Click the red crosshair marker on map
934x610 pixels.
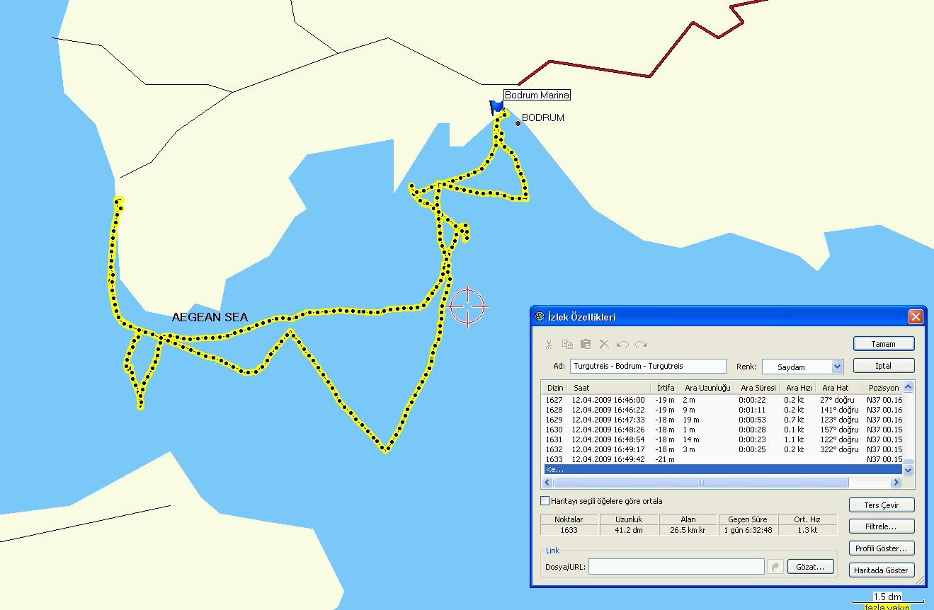coord(469,306)
